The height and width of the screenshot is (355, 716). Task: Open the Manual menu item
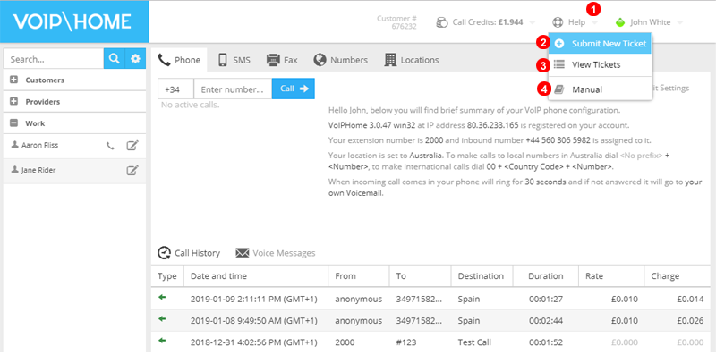600,89
